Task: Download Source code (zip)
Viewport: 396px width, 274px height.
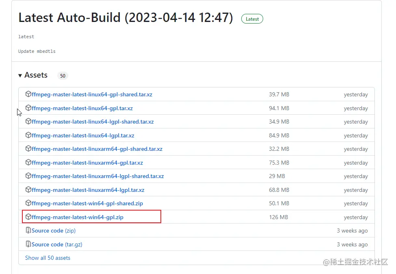Action: coord(54,231)
